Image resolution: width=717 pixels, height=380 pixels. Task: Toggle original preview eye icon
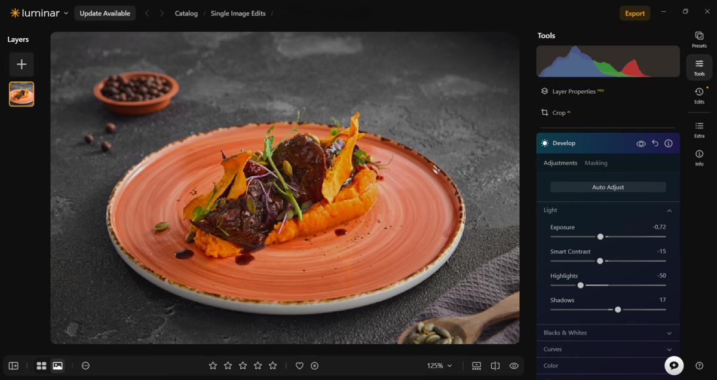(x=514, y=366)
